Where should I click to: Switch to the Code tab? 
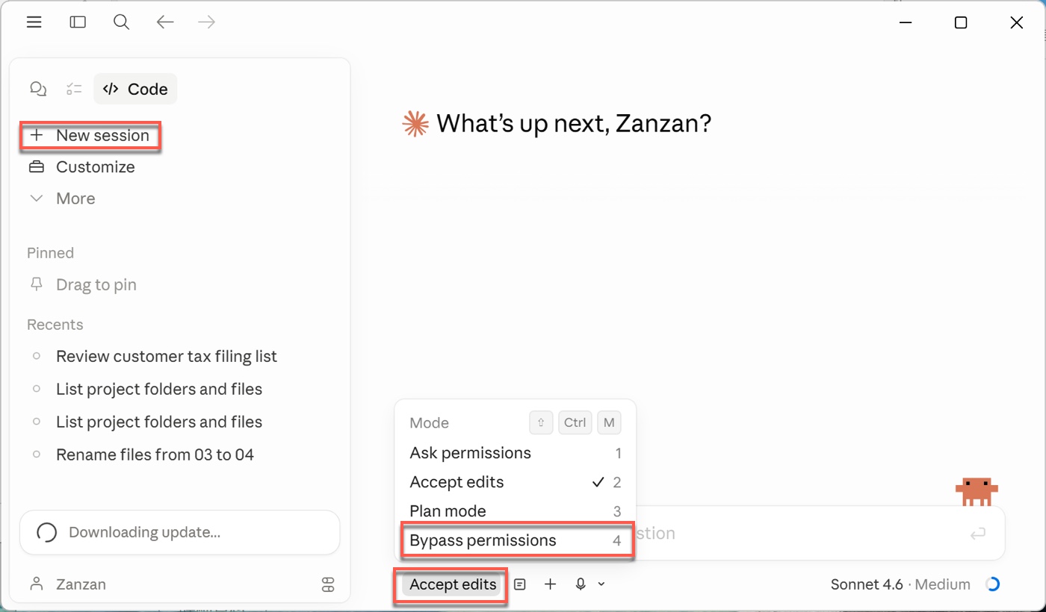point(135,90)
